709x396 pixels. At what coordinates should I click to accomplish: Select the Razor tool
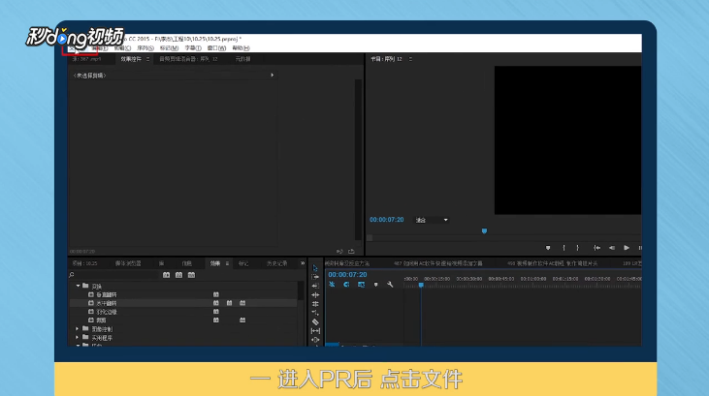click(x=315, y=322)
